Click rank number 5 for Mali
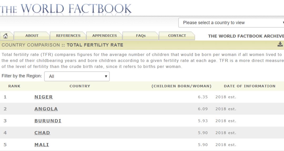 [5, 145]
